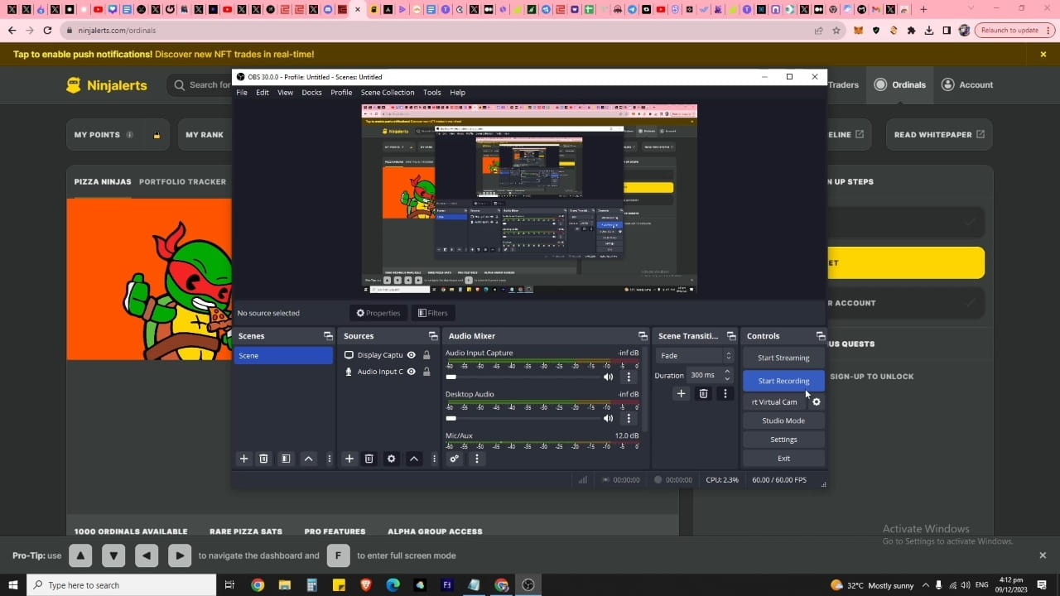The width and height of the screenshot is (1060, 596).
Task: Open the Tools menu in OBS
Action: coord(432,93)
